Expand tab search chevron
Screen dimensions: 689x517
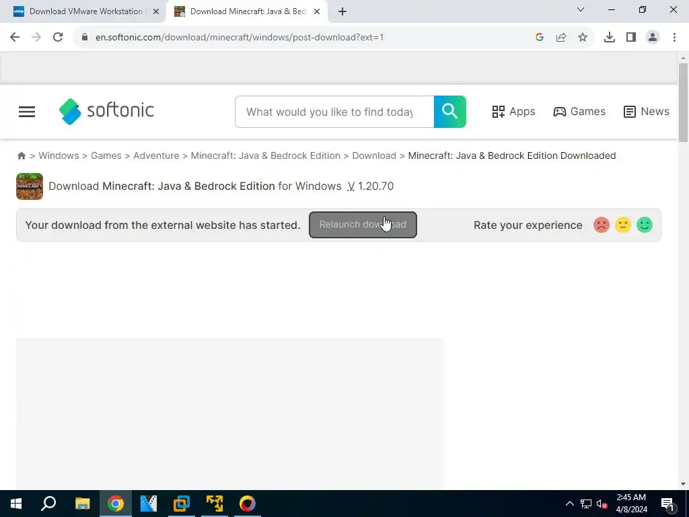click(581, 9)
